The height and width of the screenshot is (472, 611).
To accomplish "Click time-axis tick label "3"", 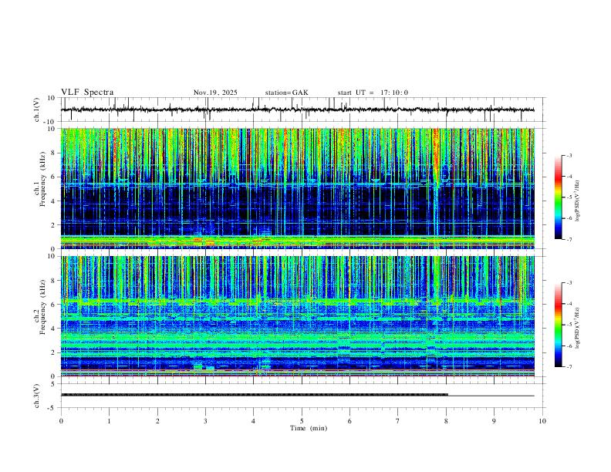I will tap(205, 421).
